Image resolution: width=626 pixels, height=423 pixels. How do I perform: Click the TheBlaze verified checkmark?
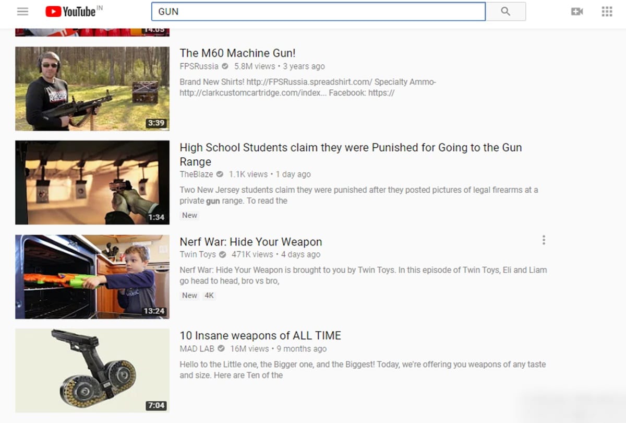[x=220, y=174]
